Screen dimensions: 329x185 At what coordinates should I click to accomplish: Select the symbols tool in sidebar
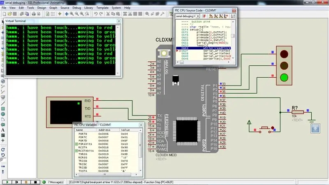click(3, 135)
